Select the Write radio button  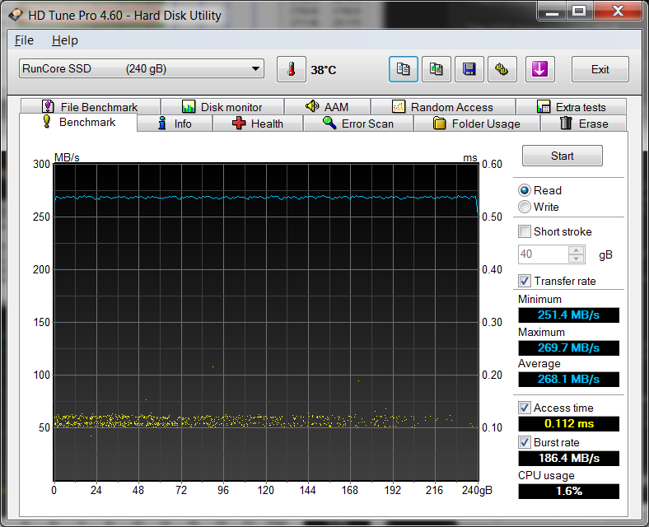click(525, 207)
